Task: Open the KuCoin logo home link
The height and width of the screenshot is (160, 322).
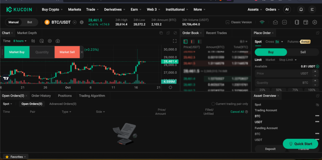Action: [x=19, y=9]
